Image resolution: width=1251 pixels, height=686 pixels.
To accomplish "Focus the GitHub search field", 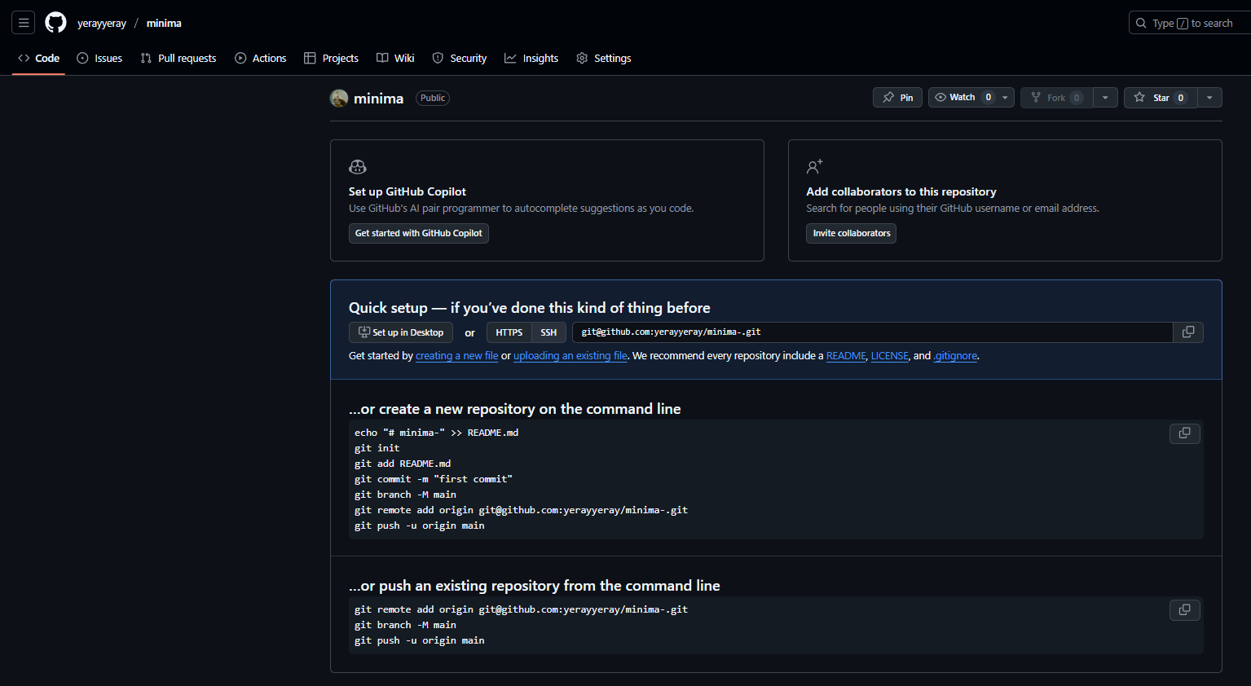I will point(1190,23).
